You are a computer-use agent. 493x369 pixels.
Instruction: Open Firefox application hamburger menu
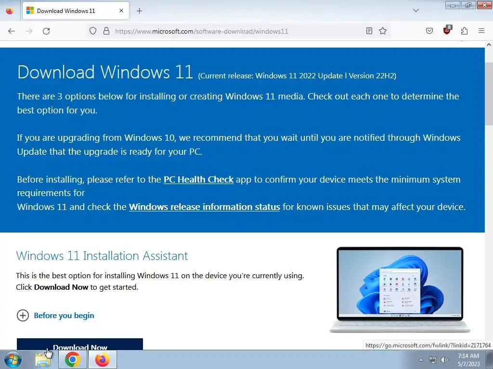[x=481, y=31]
